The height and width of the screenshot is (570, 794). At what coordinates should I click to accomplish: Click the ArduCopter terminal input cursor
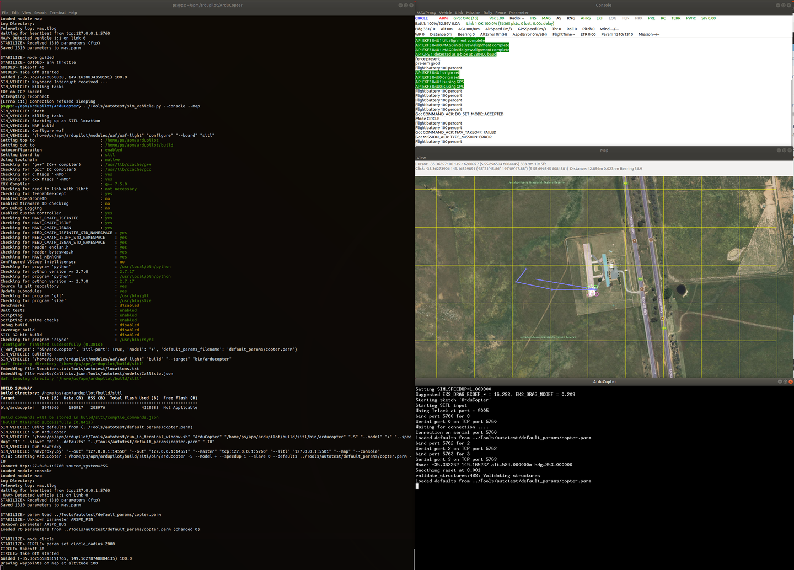[x=417, y=486]
